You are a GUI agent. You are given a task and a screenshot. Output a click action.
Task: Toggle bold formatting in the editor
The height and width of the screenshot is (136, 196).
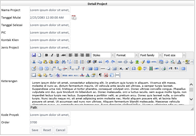point(46,55)
